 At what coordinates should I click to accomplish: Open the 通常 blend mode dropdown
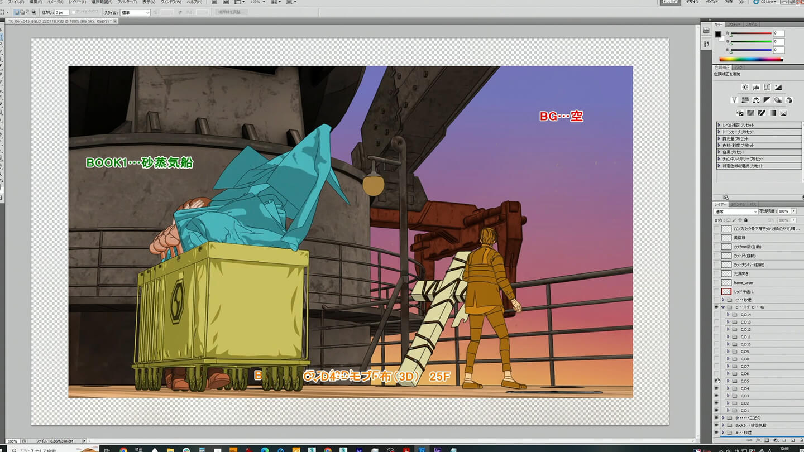point(736,211)
